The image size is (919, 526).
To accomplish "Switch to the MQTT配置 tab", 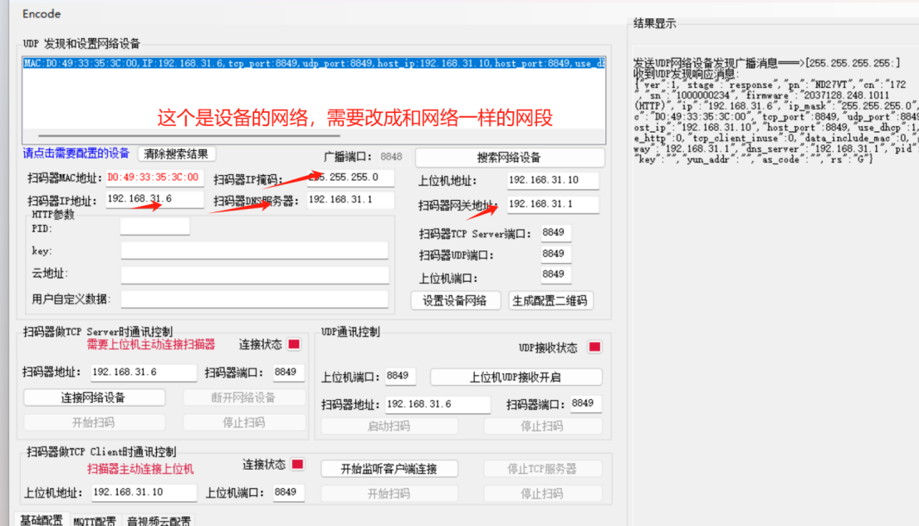I will (x=95, y=521).
